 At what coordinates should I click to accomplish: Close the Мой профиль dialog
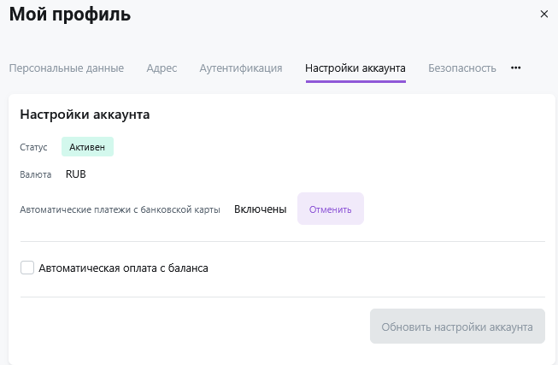[x=544, y=14]
